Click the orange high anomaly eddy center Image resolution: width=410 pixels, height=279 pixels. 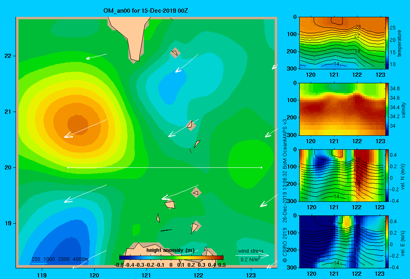pos(77,125)
